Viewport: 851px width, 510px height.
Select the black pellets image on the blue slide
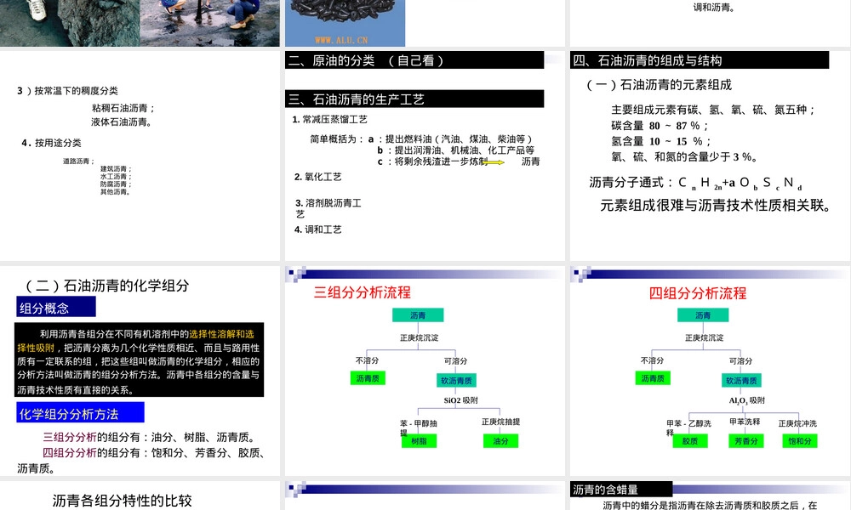coord(345,23)
